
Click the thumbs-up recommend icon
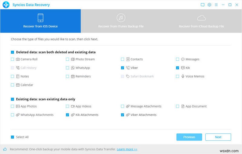pyautogui.click(x=5, y=149)
